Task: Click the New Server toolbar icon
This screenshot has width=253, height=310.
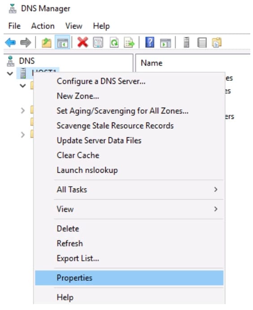Action: click(x=186, y=42)
